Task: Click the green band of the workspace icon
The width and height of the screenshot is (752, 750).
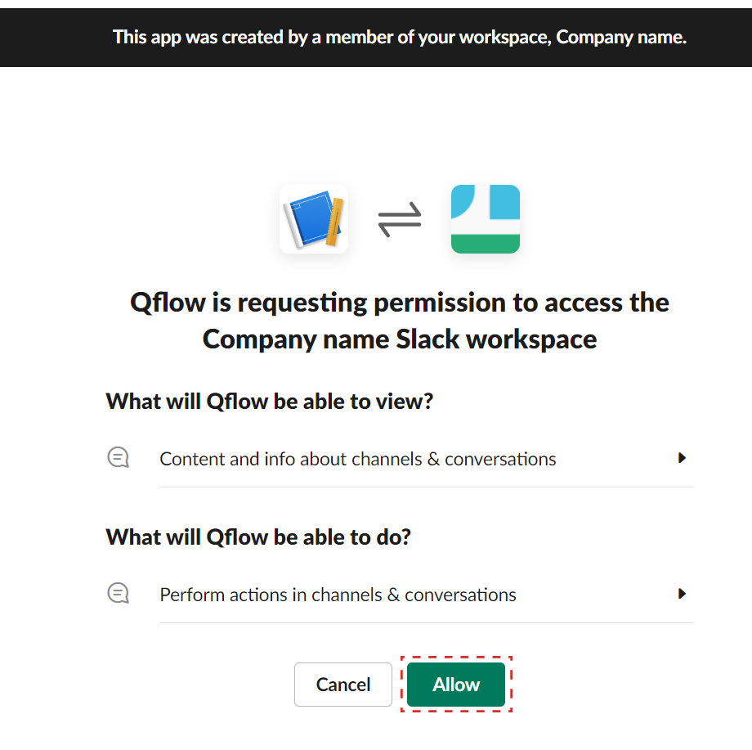Action: click(x=486, y=244)
